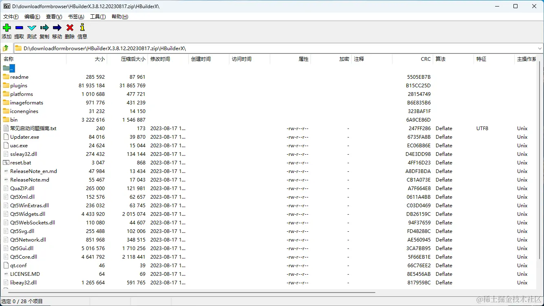Select the Qt5Gui.dll row

269,248
